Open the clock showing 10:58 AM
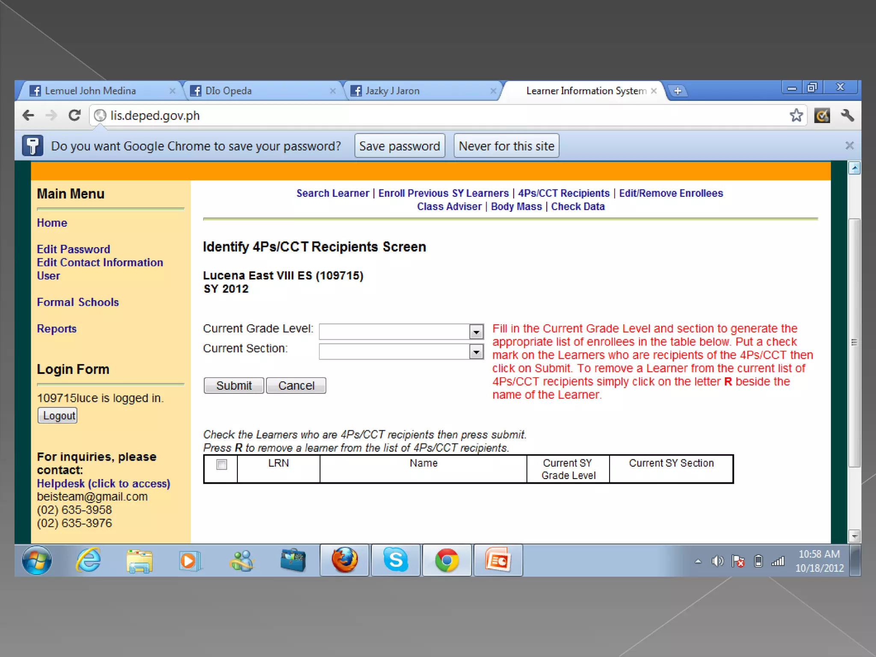The height and width of the screenshot is (657, 876). coord(820,561)
